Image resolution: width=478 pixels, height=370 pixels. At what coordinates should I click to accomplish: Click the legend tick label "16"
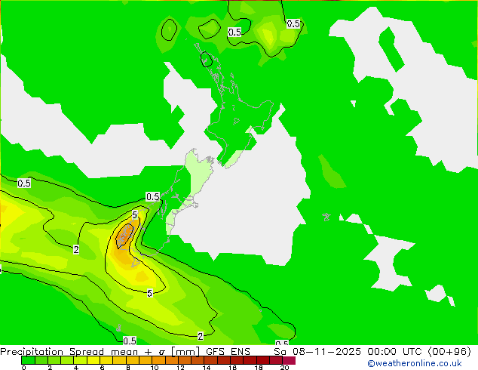[233, 368]
